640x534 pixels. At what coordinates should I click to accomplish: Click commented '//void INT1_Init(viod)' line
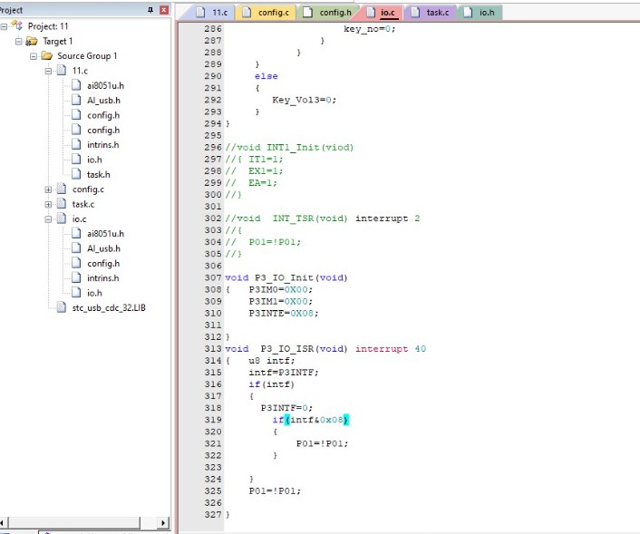click(x=289, y=148)
